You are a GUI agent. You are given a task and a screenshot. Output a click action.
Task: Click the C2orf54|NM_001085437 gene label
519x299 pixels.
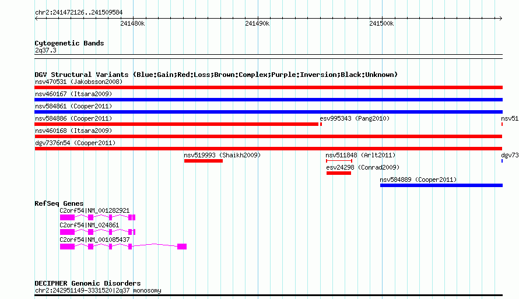[x=94, y=240]
